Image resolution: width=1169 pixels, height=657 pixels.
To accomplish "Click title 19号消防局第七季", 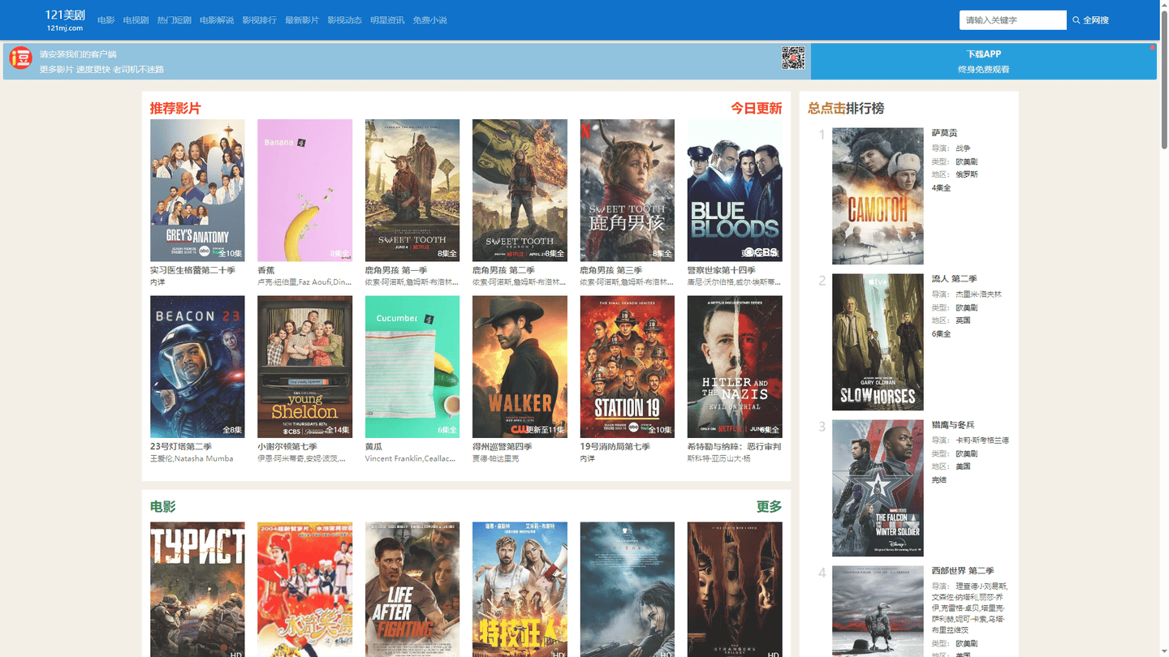I will [615, 447].
